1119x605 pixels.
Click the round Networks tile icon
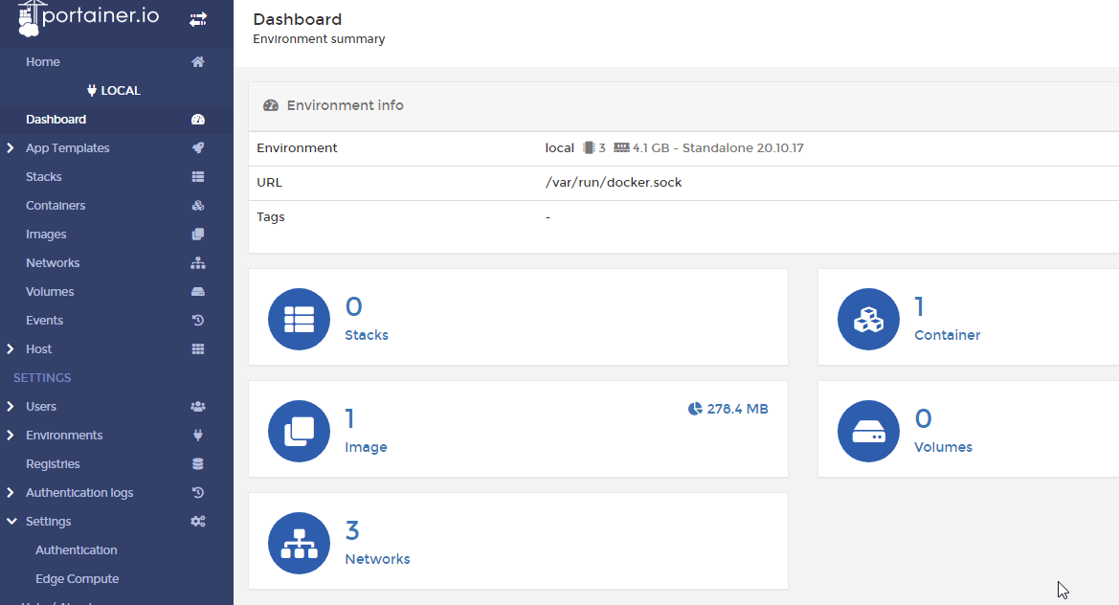tap(299, 543)
